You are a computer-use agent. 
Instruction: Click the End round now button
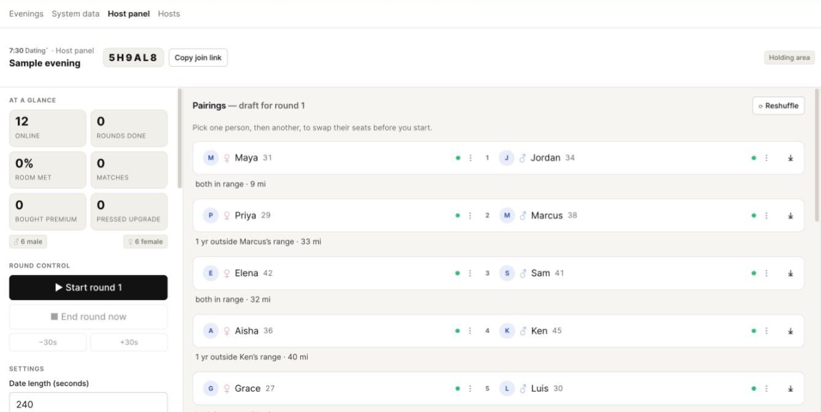click(x=88, y=316)
